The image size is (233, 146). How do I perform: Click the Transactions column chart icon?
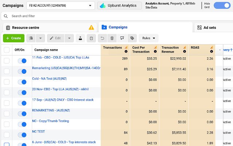pyautogui.click(x=126, y=47)
